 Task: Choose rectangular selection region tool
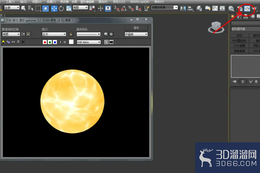click(x=38, y=8)
